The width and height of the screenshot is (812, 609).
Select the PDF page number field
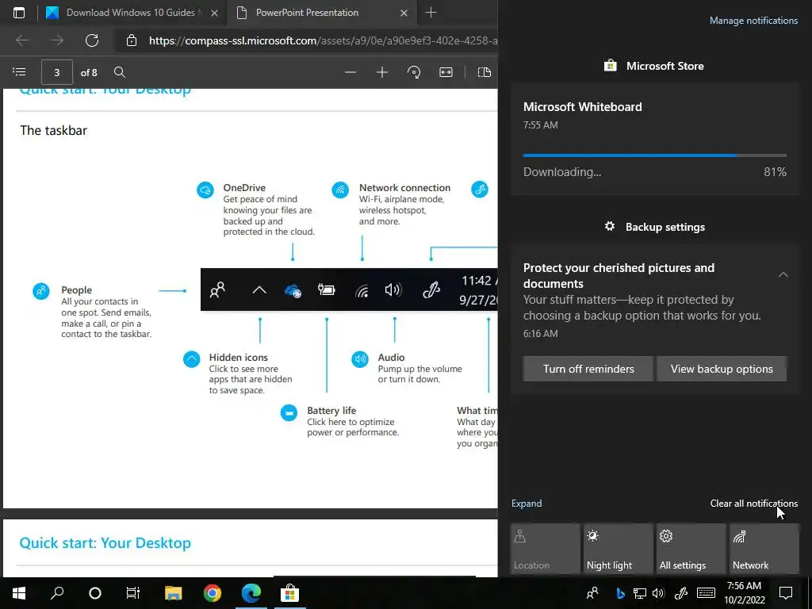click(x=57, y=72)
